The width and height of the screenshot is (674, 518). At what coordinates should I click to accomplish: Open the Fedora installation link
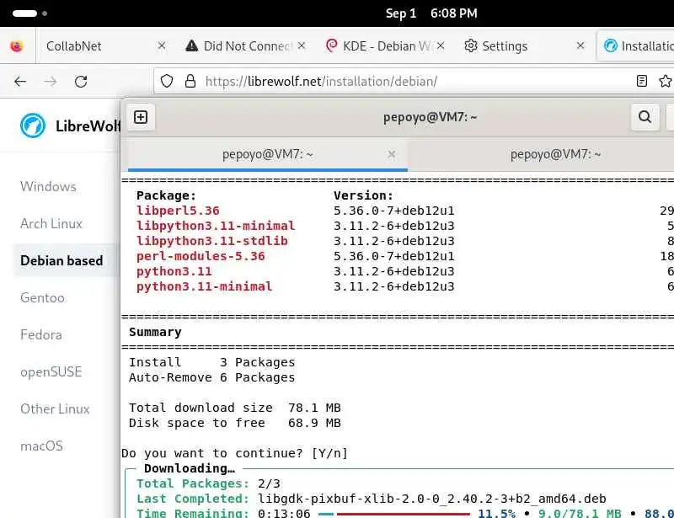(40, 335)
